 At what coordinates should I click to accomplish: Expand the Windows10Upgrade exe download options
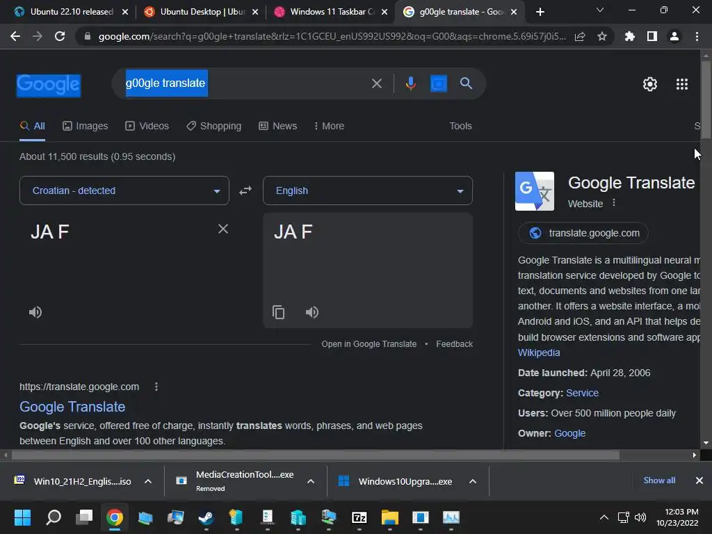tap(473, 481)
